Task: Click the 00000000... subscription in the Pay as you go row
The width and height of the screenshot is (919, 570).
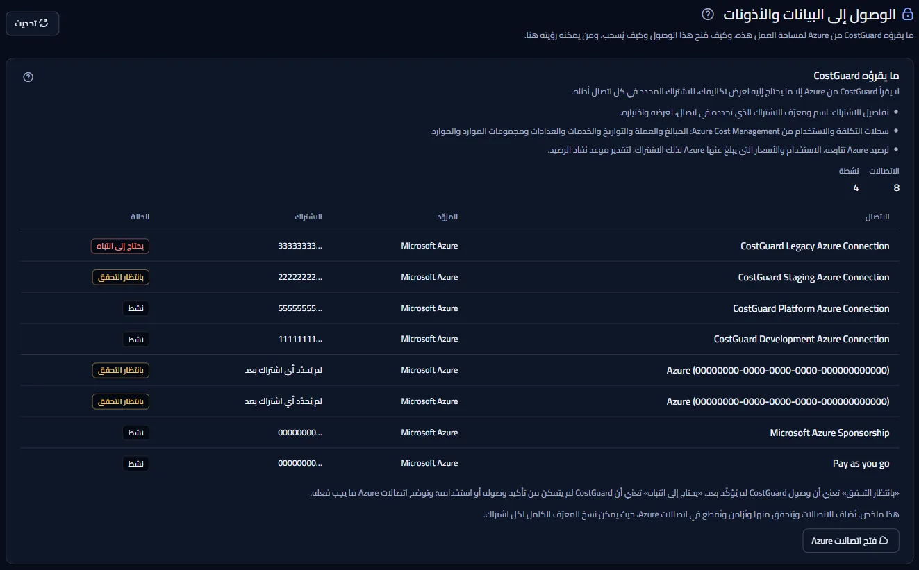Action: pyautogui.click(x=300, y=463)
